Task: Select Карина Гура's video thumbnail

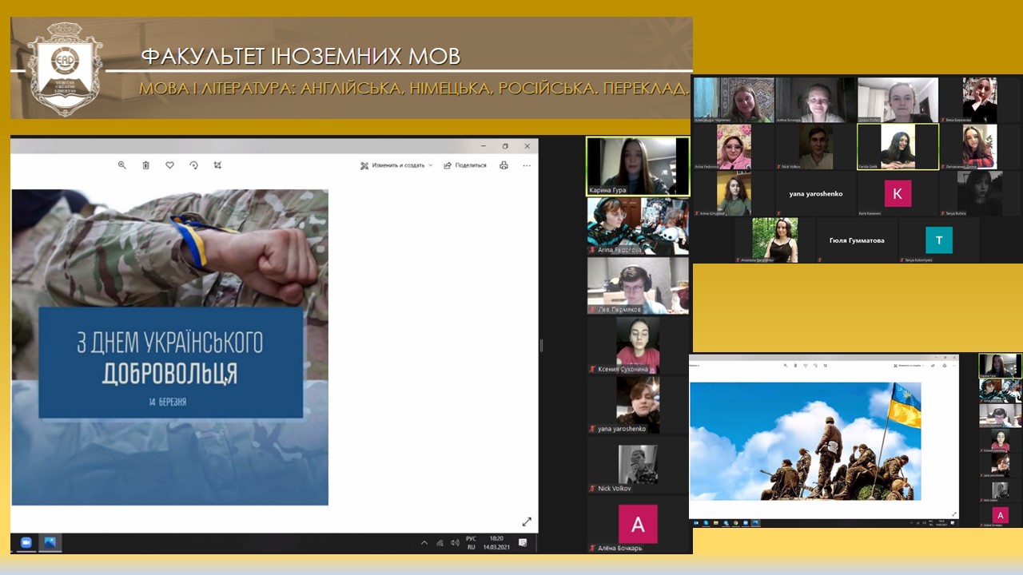Action: click(x=637, y=166)
